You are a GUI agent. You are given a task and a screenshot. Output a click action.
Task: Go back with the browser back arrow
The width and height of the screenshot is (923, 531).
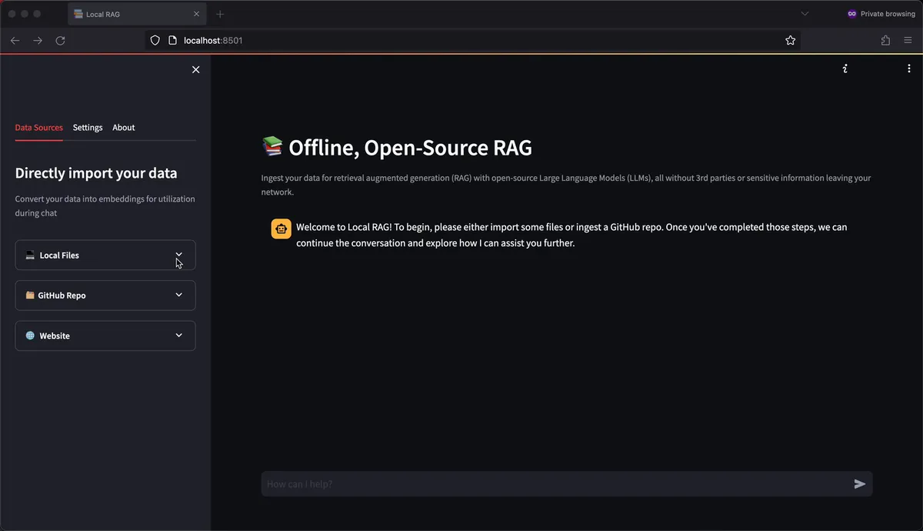pos(15,40)
